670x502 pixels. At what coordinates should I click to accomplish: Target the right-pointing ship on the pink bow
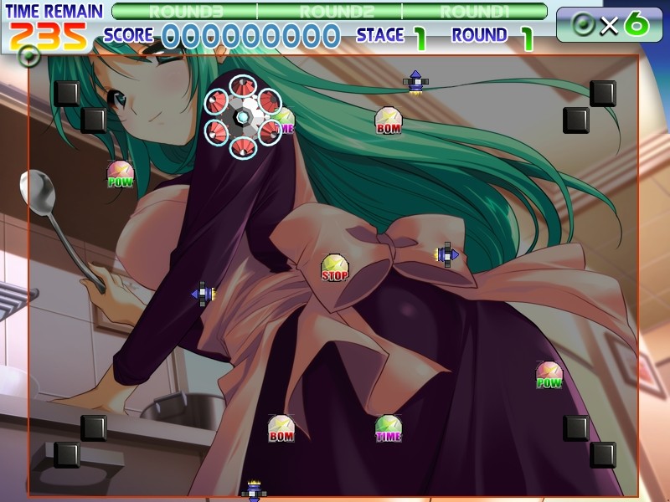447,254
